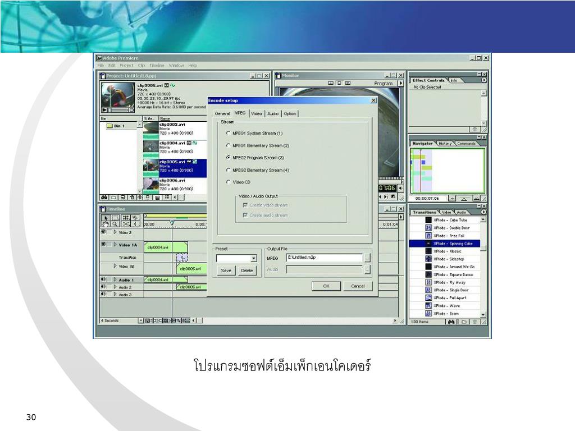
Task: Select the Video CD radio button
Action: point(229,182)
